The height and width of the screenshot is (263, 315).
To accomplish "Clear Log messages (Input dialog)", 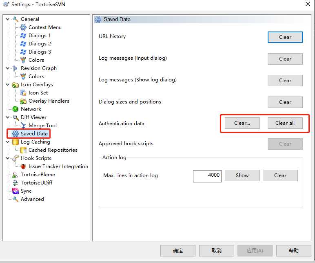I will pyautogui.click(x=285, y=59).
